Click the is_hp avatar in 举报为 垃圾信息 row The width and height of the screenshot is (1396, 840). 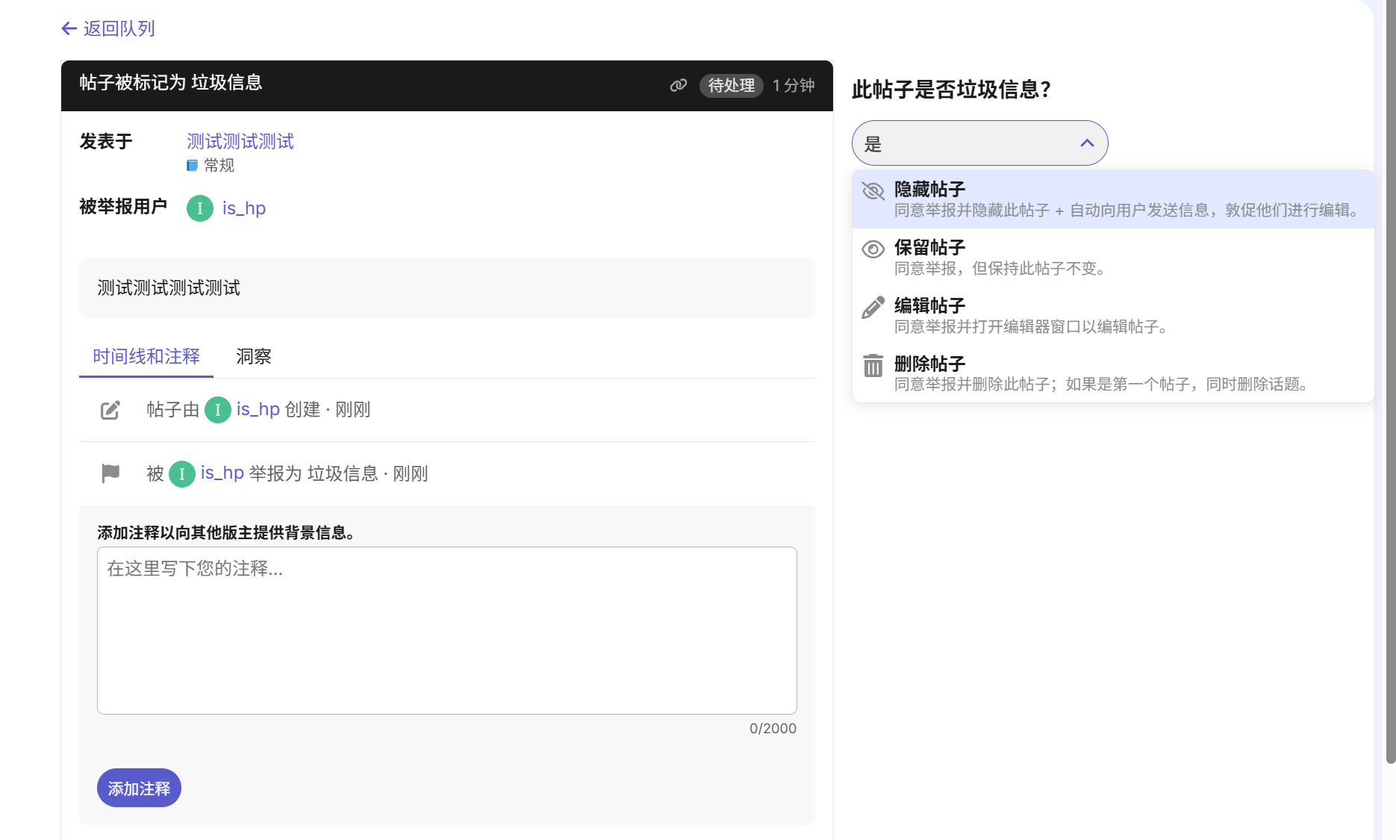point(181,474)
